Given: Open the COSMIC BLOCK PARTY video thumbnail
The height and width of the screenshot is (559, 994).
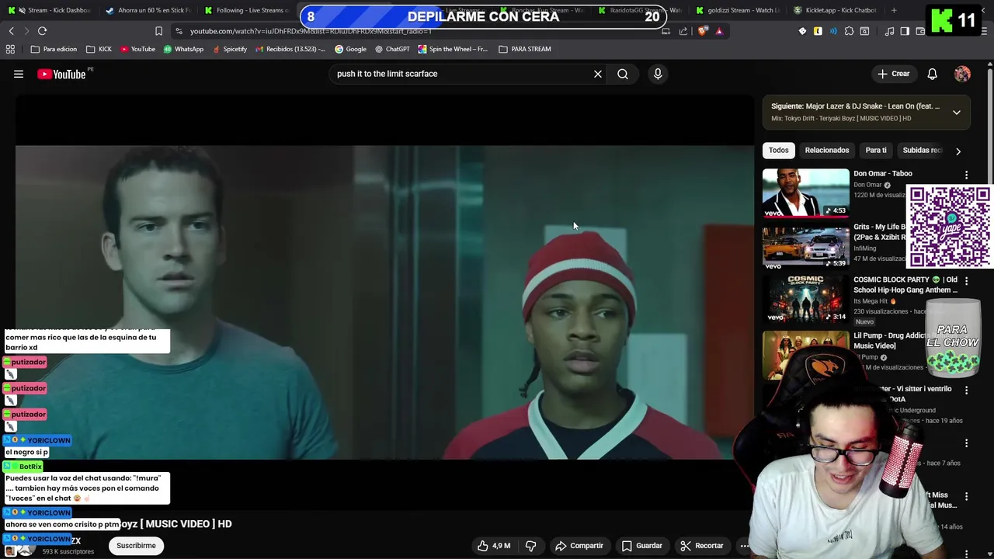Looking at the screenshot, I should (805, 299).
